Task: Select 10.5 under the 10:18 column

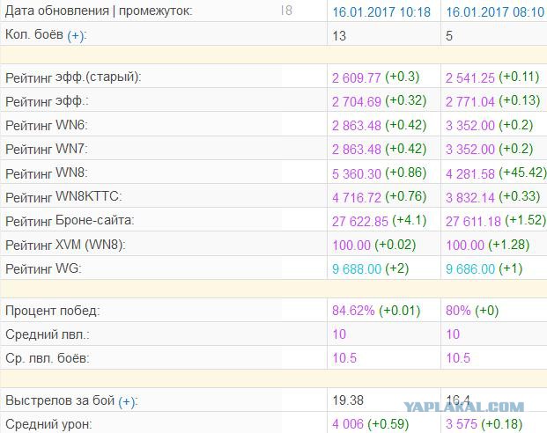Action: coord(344,358)
